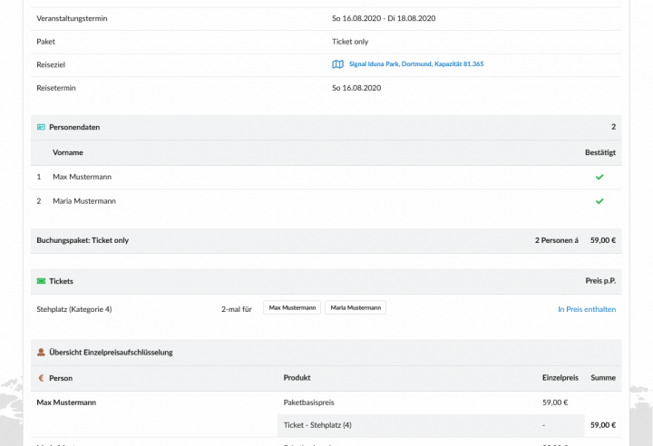Select the Max Mustermann tag in Tickets row

point(292,308)
